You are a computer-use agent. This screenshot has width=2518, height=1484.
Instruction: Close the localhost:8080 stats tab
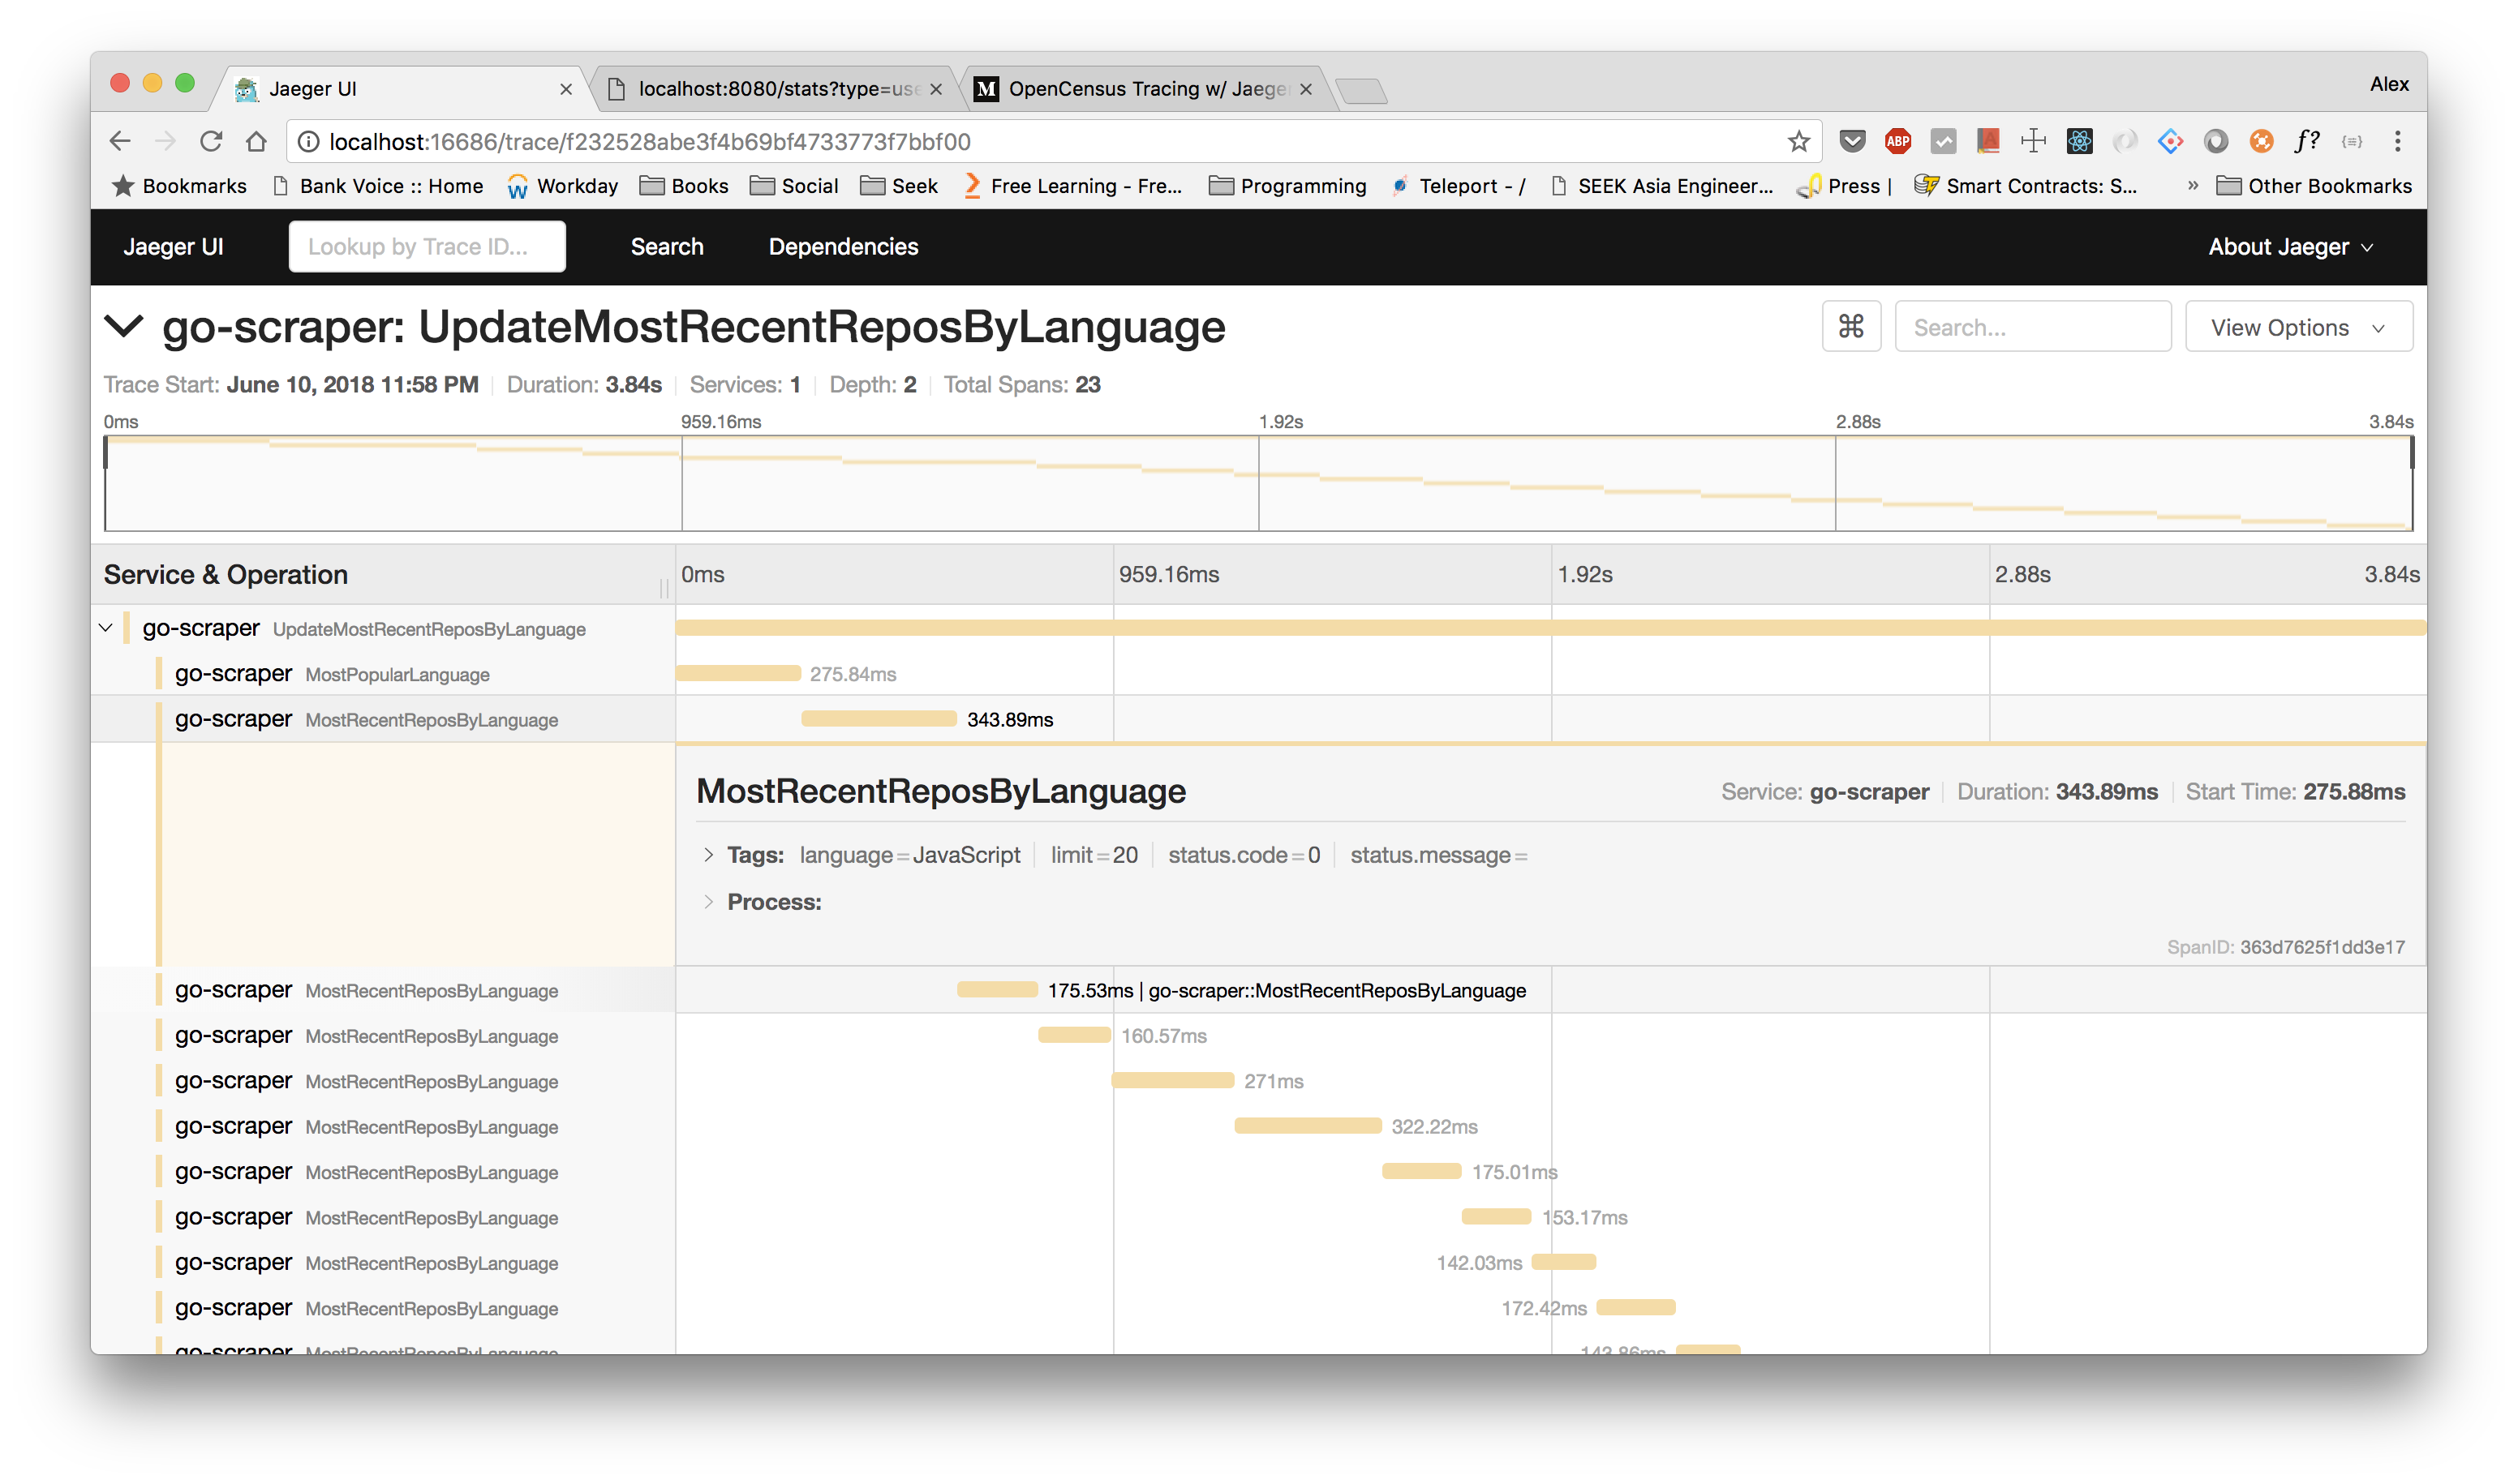click(936, 89)
